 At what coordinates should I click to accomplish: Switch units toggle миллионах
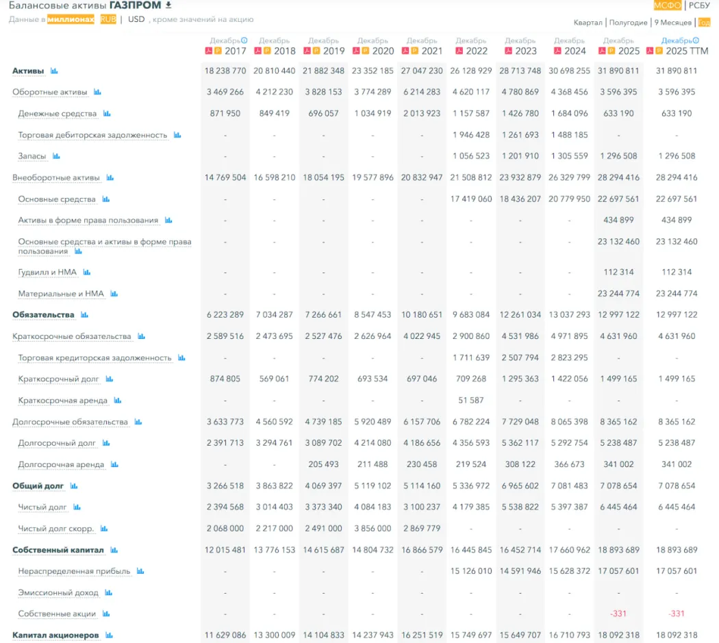pyautogui.click(x=71, y=19)
